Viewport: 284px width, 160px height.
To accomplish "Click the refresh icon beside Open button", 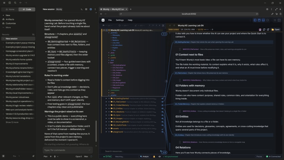I will coord(264,30).
